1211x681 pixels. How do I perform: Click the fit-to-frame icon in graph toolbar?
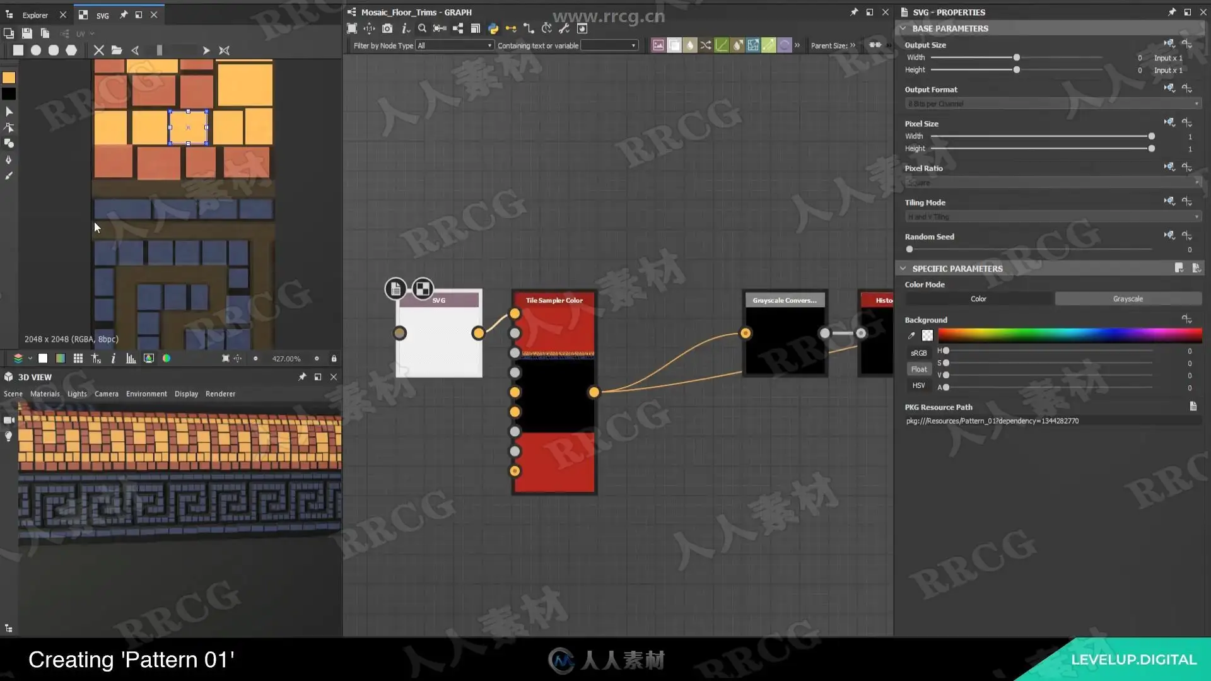point(352,28)
